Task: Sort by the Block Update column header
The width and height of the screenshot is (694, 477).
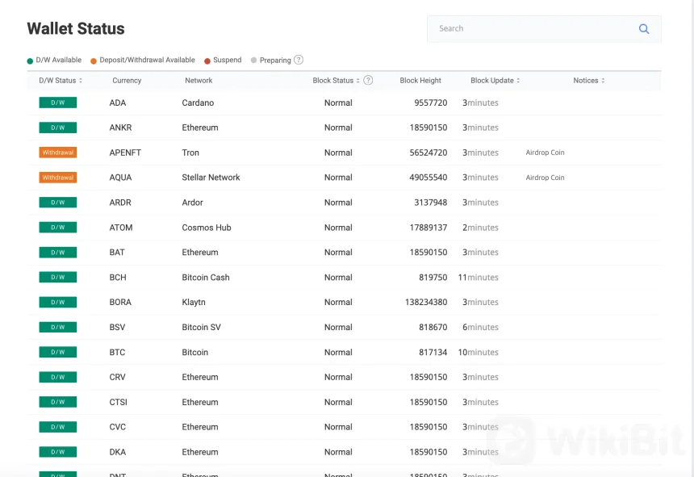Action: point(495,81)
